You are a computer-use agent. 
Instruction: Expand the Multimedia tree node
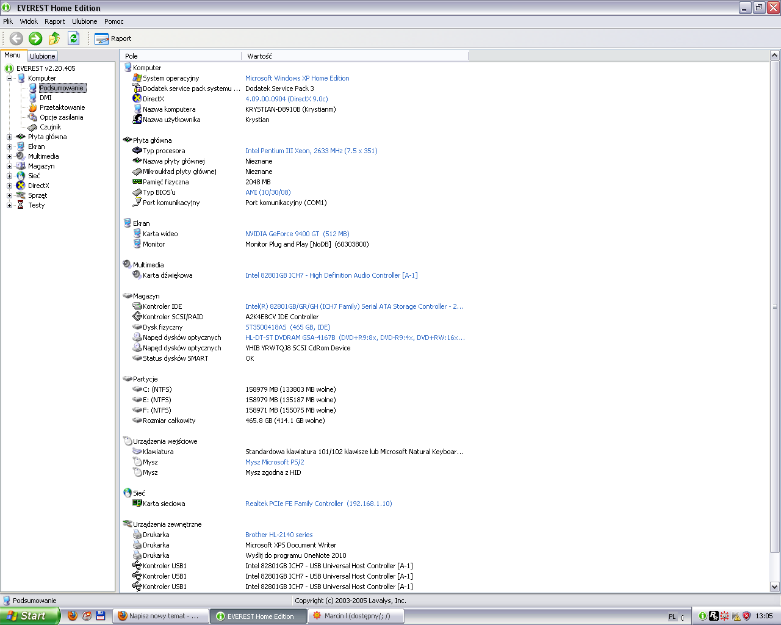(9, 156)
